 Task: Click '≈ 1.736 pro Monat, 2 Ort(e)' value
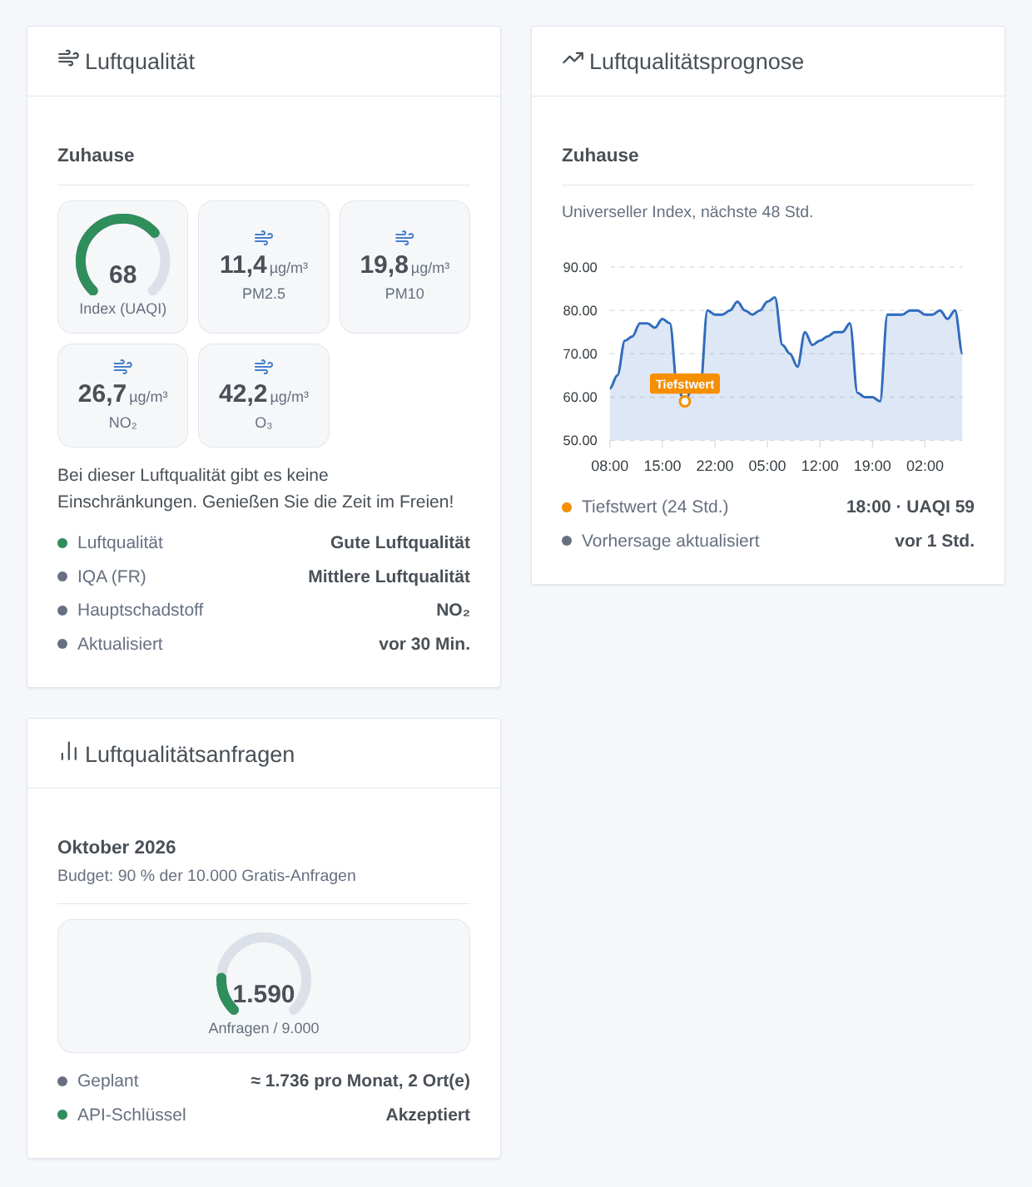click(360, 1081)
